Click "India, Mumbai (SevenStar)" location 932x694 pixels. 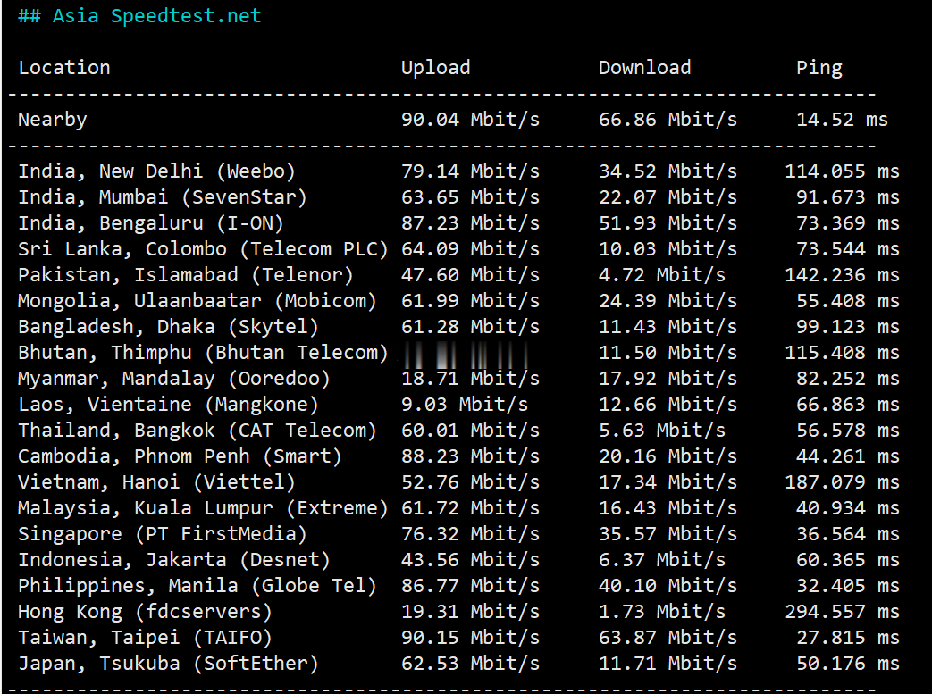(163, 197)
